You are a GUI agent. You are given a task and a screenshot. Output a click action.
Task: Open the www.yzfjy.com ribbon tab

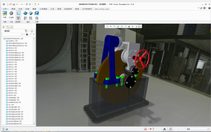(101, 9)
